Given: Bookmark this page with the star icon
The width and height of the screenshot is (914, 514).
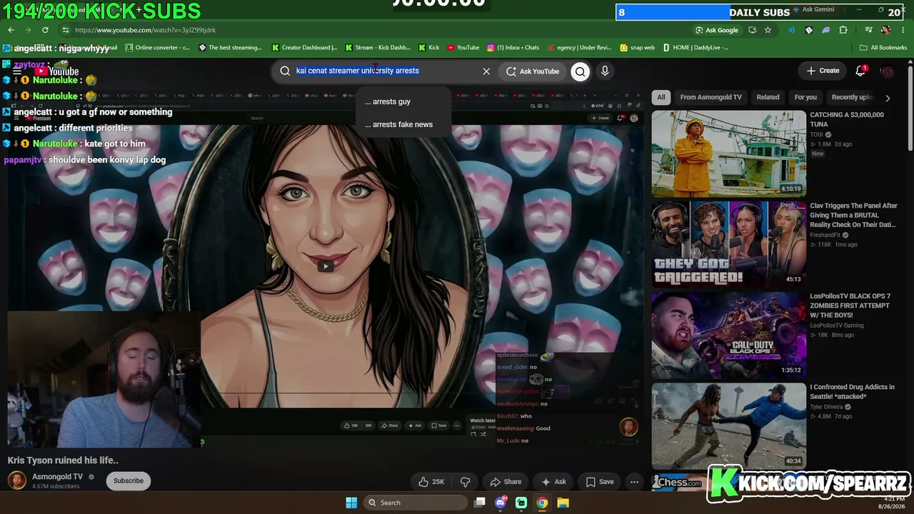Looking at the screenshot, I should 768,30.
